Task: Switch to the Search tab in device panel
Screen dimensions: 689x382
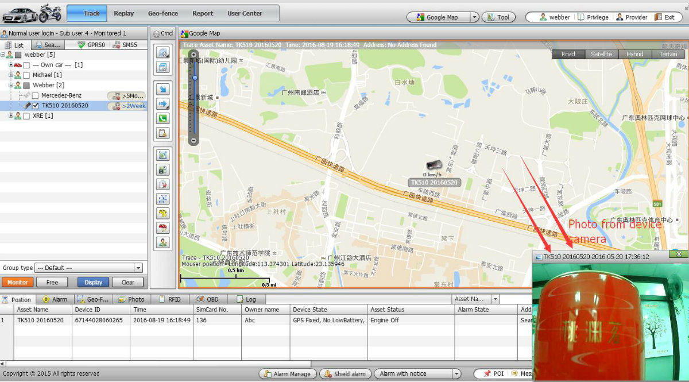Action: (x=48, y=45)
